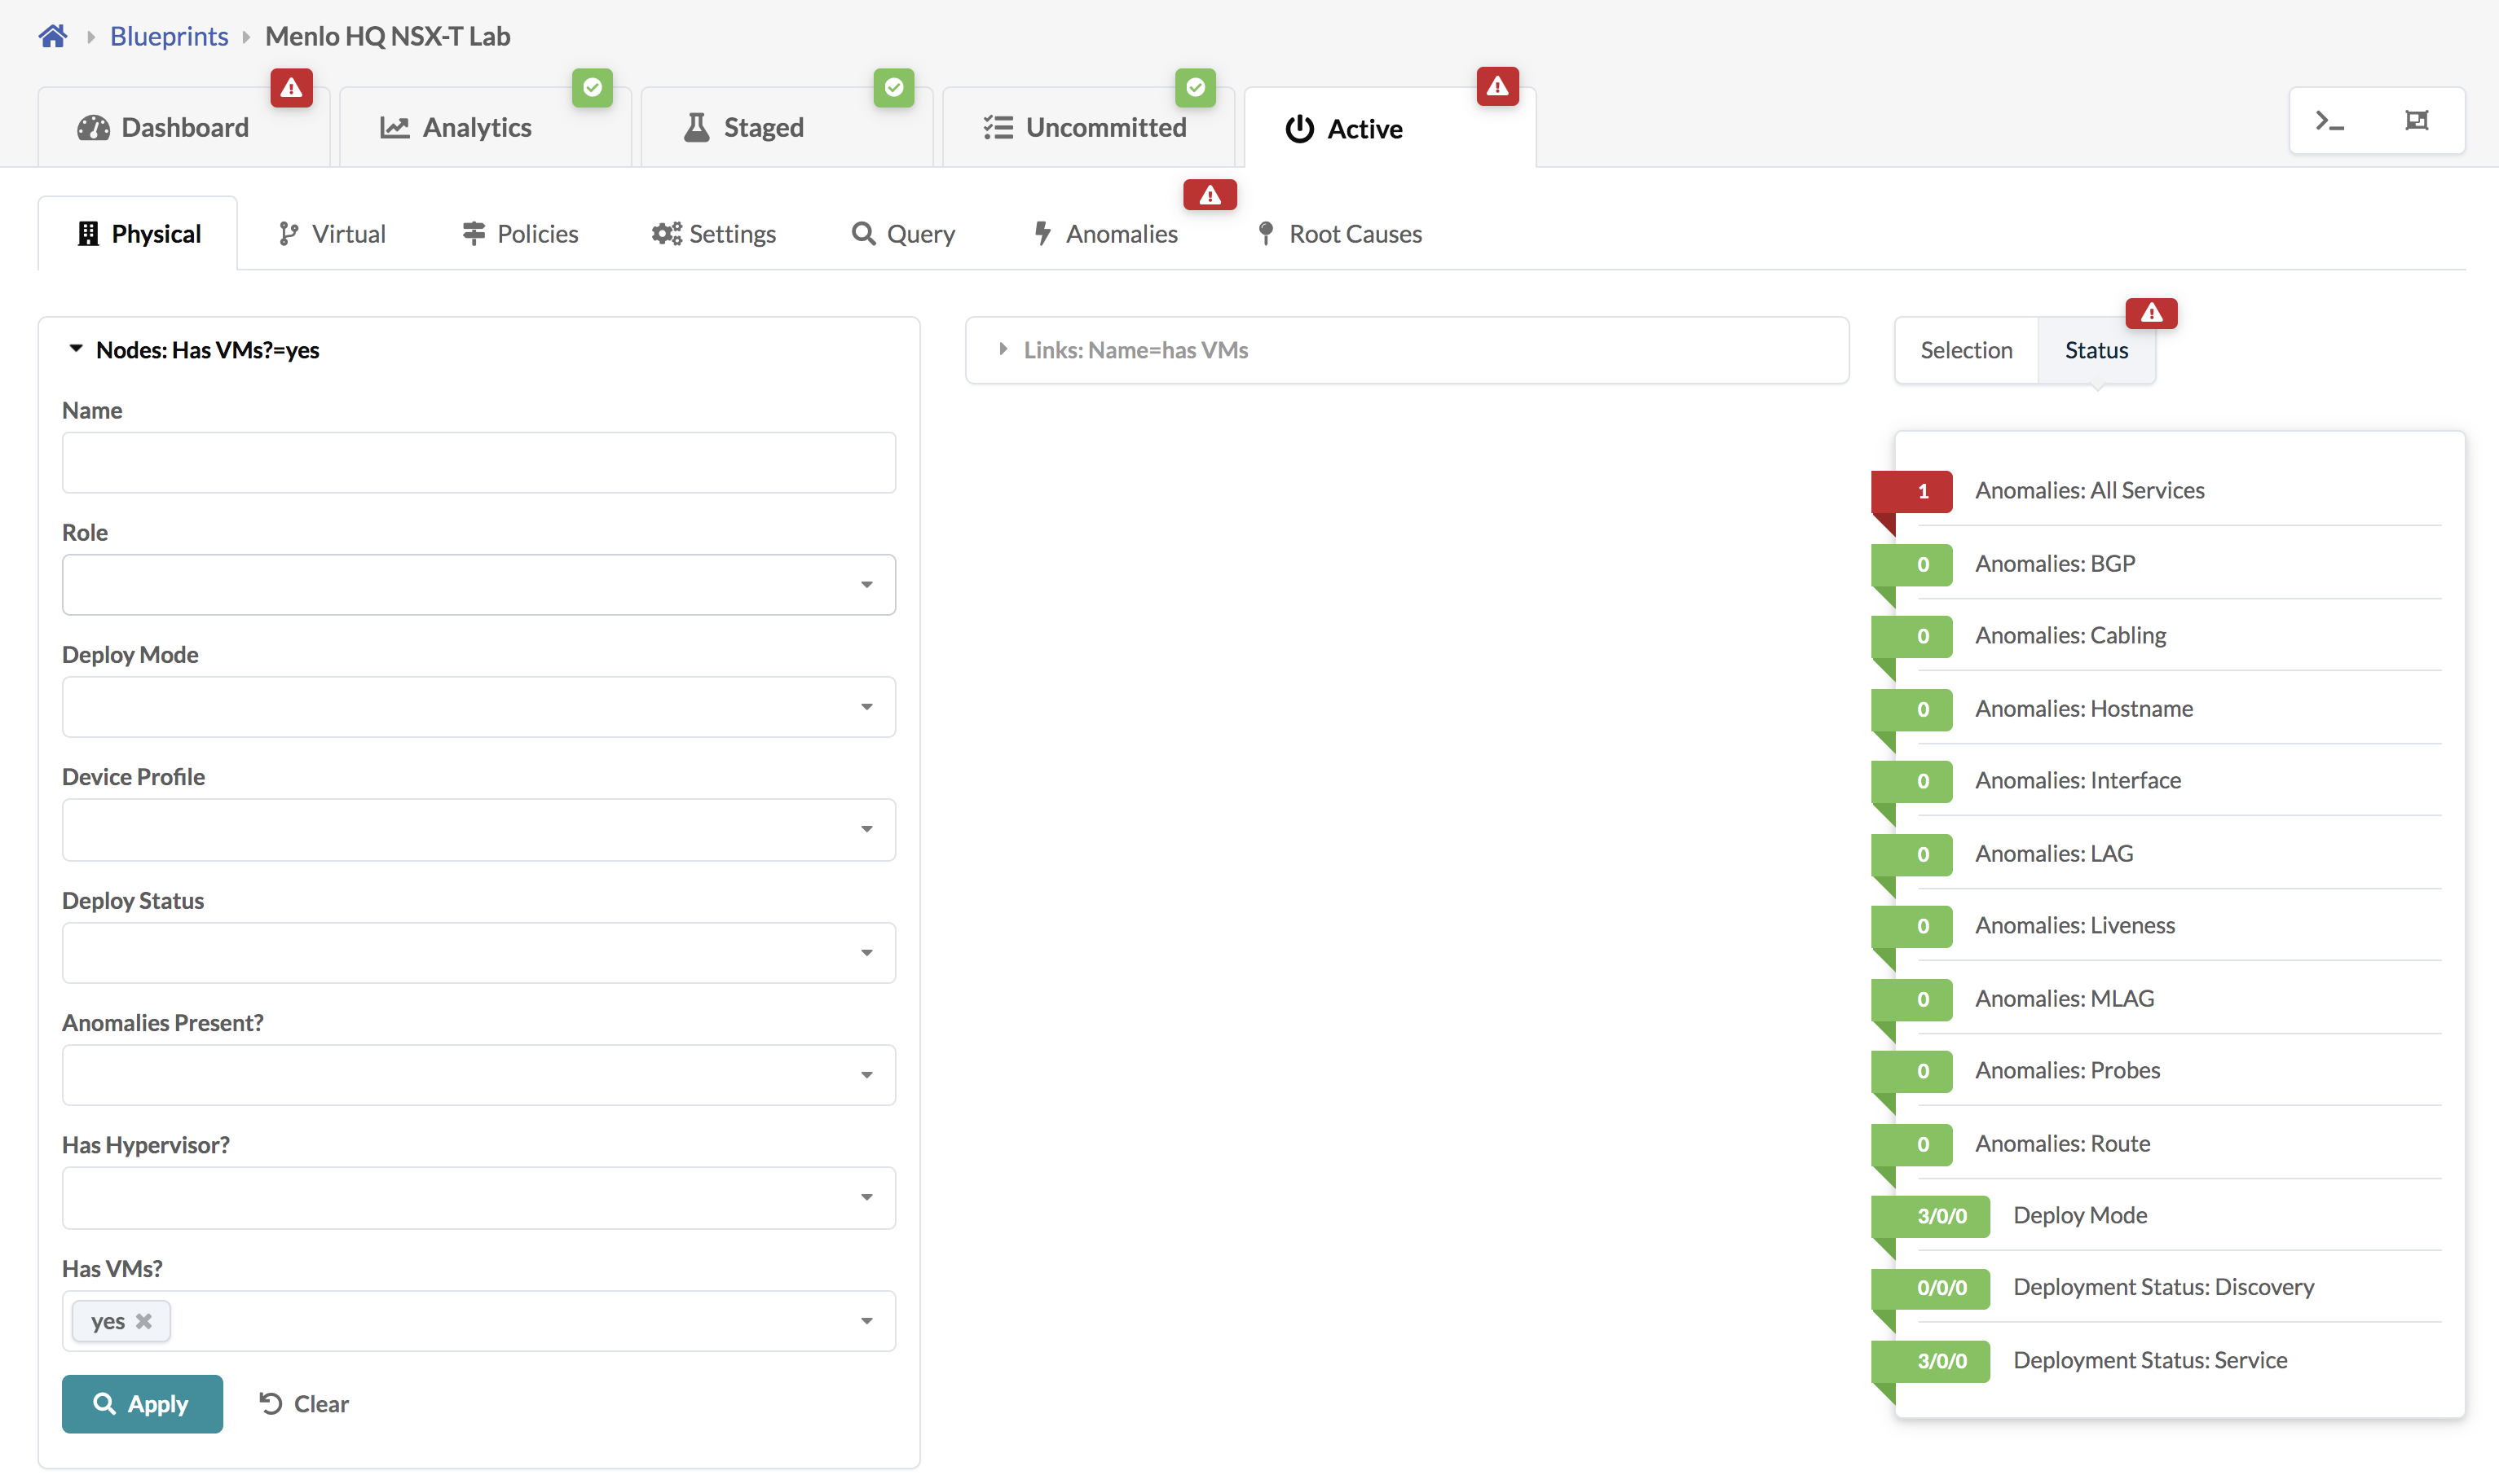
Task: Click the Apply filter button
Action: pos(142,1404)
